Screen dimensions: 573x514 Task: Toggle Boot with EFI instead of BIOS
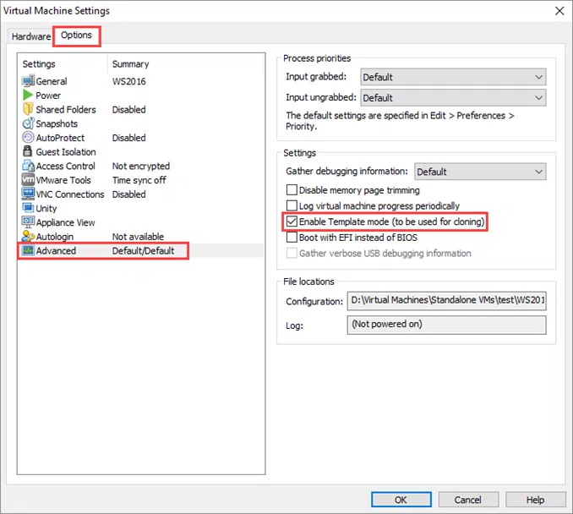(x=292, y=238)
